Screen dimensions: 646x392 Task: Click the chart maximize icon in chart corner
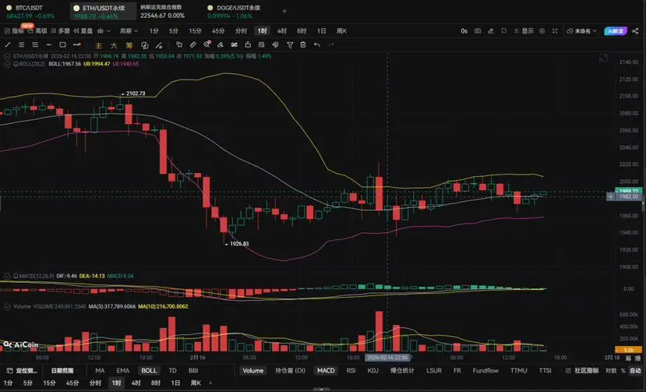coord(603,58)
